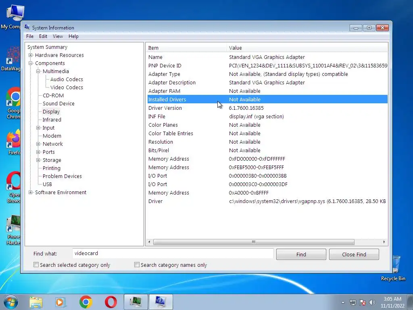Screen dimensions: 413x310
Task: Select Display tree item
Action: coord(51,111)
